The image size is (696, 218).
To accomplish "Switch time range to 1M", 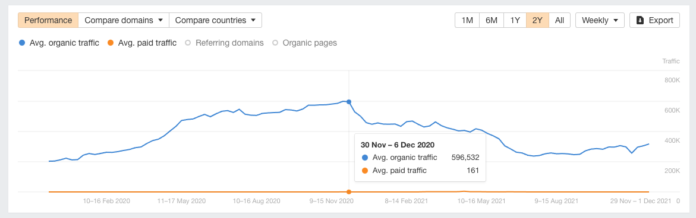I will coord(467,20).
